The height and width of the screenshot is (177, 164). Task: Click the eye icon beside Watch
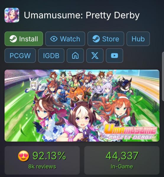point(54,39)
